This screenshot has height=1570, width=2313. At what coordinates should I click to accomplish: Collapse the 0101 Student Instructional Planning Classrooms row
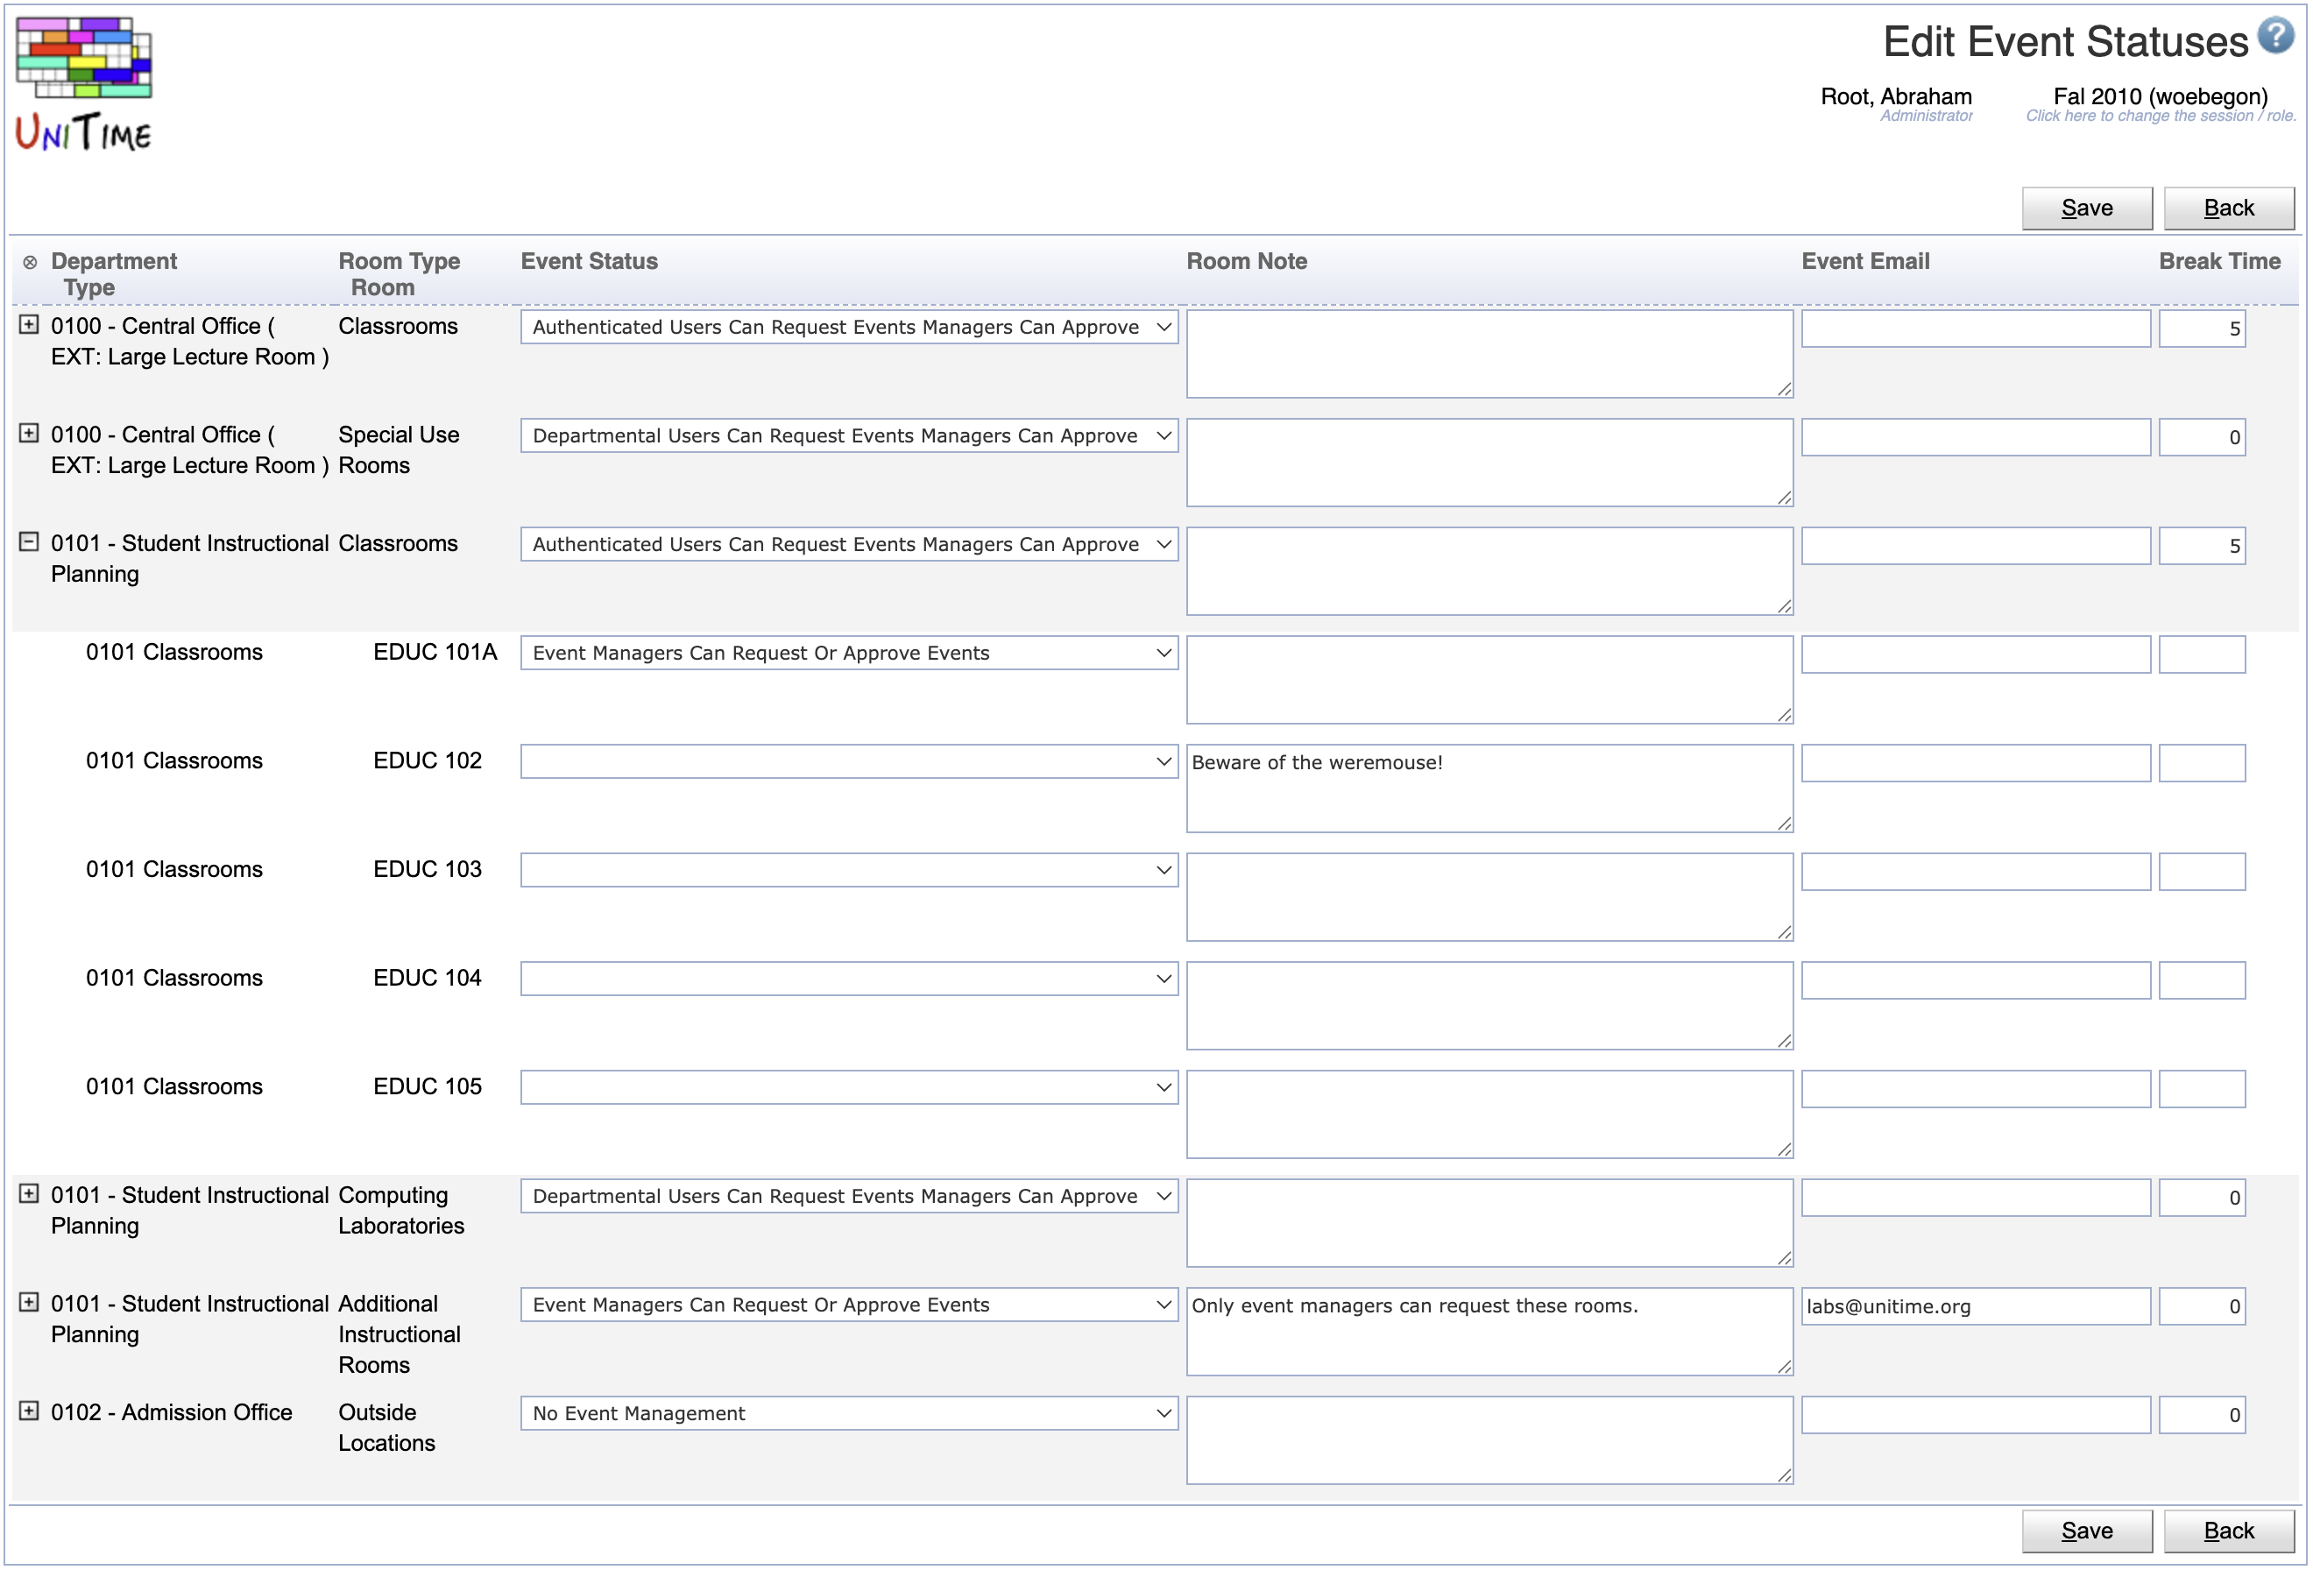coord(29,541)
